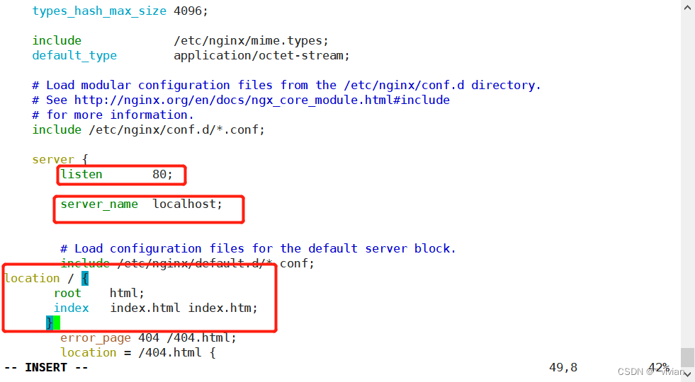The height and width of the screenshot is (382, 695).
Task: Click 'index.html index.htm;' value
Action: tap(184, 308)
